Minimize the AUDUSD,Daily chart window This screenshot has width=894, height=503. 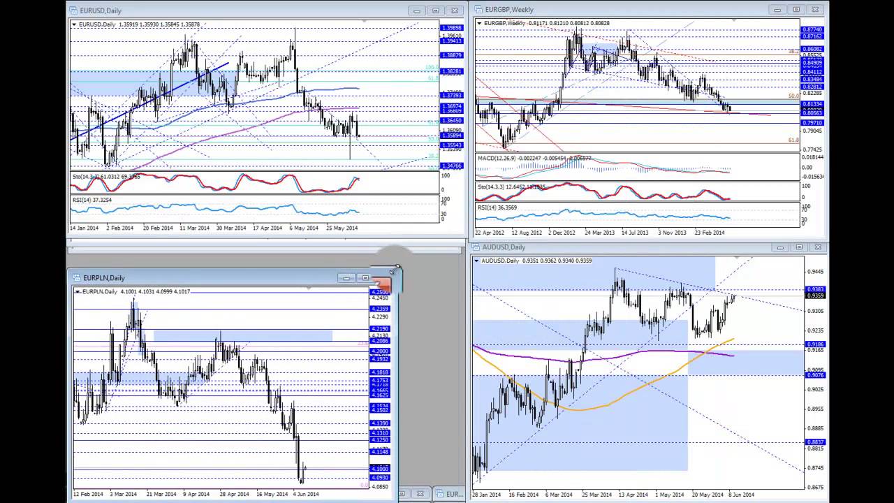click(780, 247)
